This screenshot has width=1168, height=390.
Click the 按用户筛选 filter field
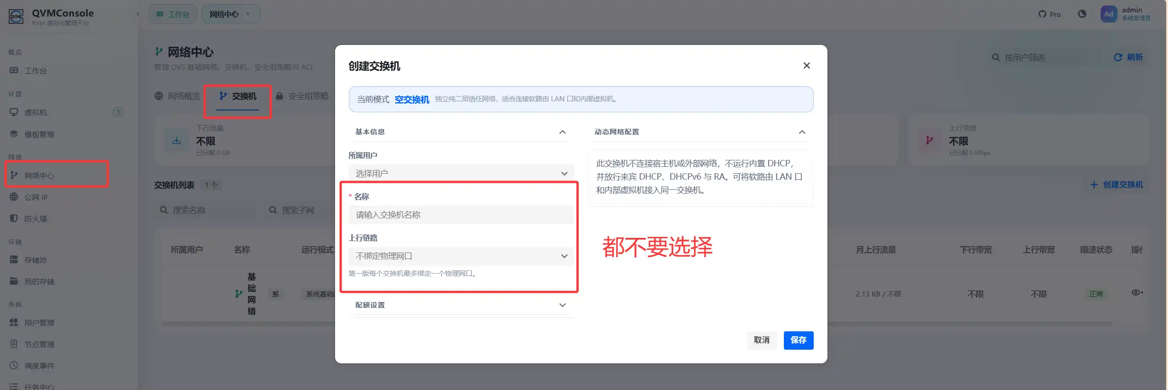pyautogui.click(x=1044, y=57)
